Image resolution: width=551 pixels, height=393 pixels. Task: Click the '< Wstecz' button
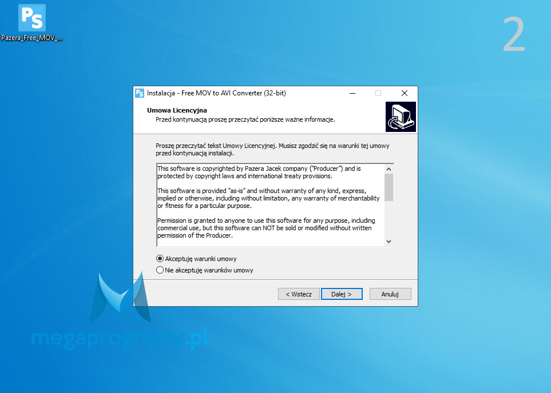[x=299, y=294]
